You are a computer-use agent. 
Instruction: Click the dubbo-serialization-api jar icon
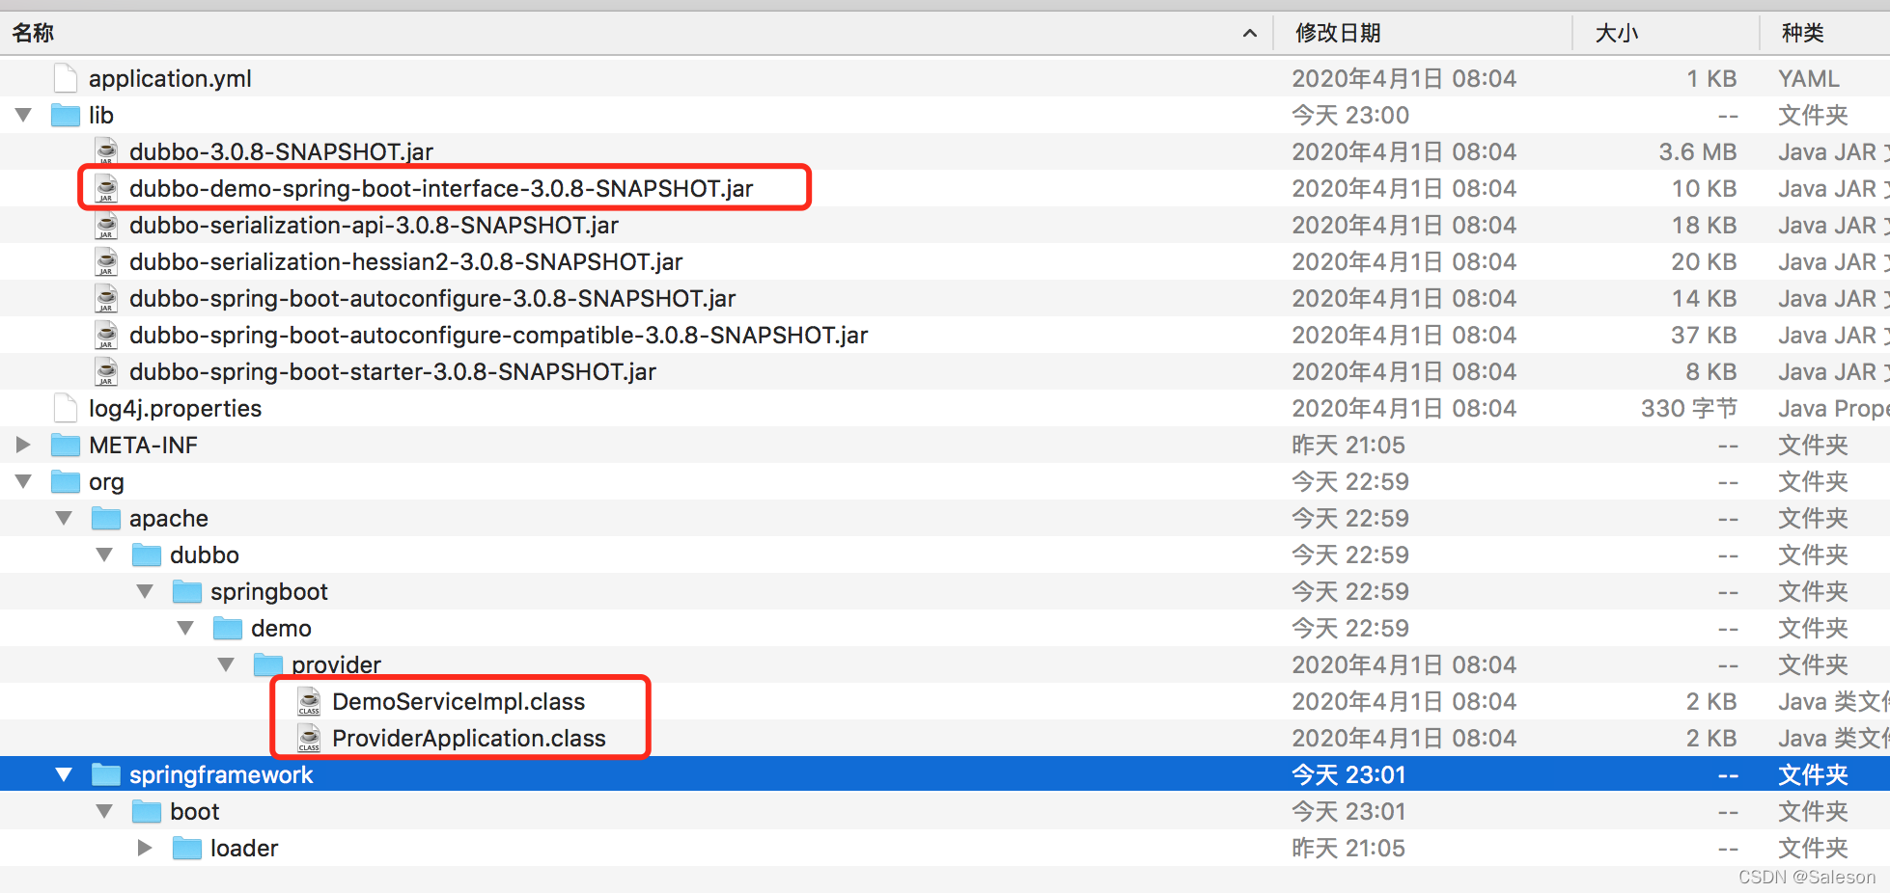[106, 225]
